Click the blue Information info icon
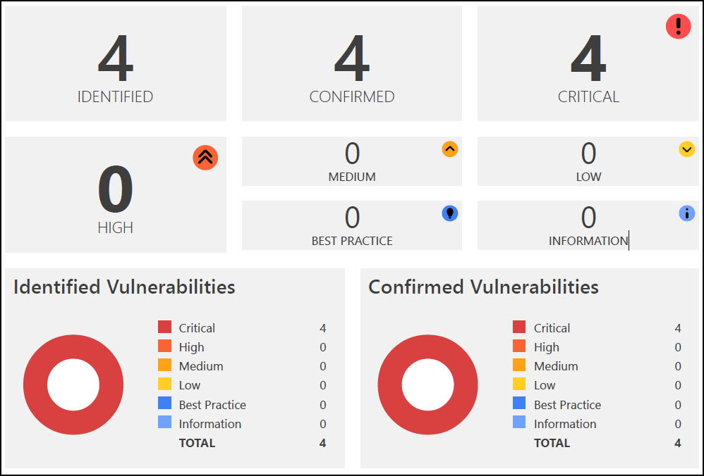The height and width of the screenshot is (476, 704). click(686, 213)
